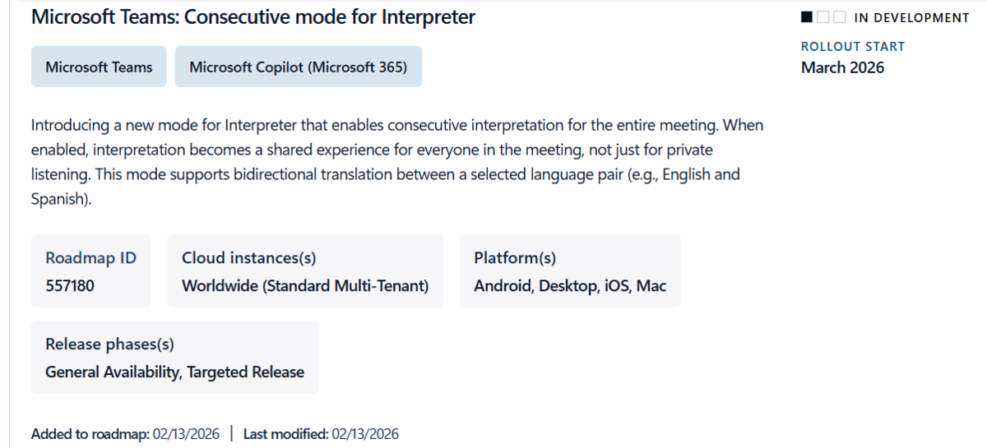Click Worldwide (Standard Multi-Tenant) value
Viewport: 987px width, 448px height.
coord(305,286)
